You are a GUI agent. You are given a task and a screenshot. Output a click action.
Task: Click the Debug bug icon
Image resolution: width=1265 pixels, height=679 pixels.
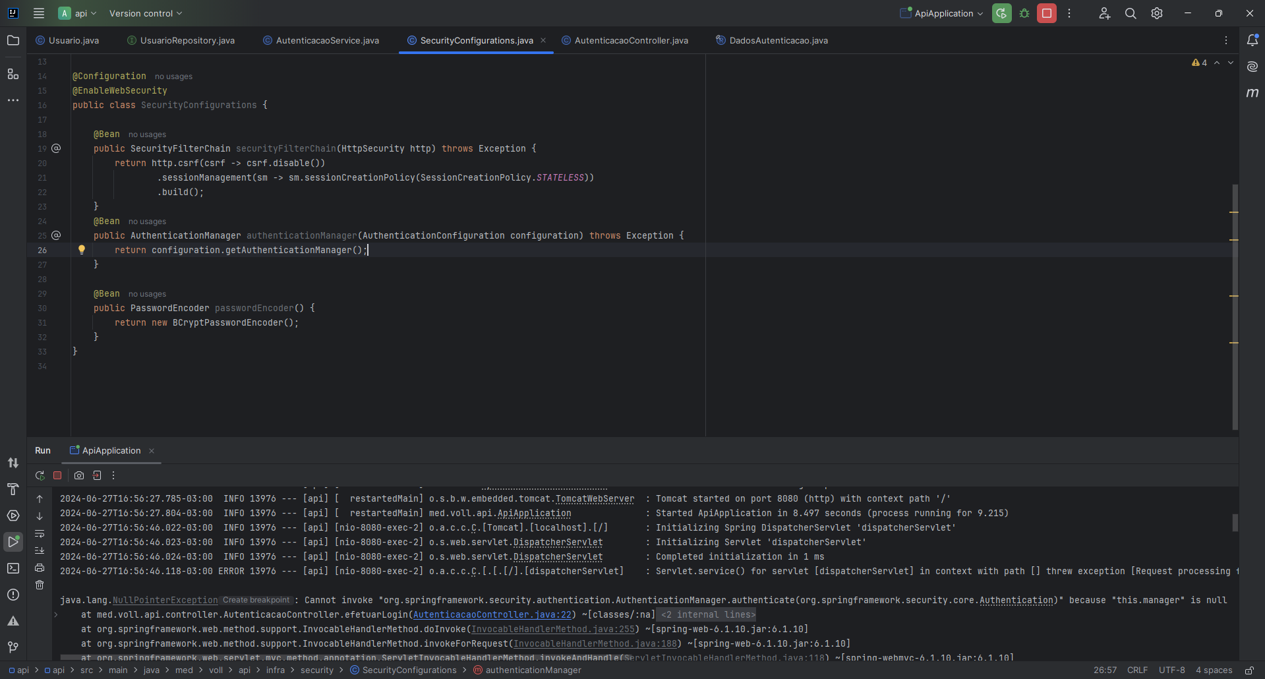1024,13
